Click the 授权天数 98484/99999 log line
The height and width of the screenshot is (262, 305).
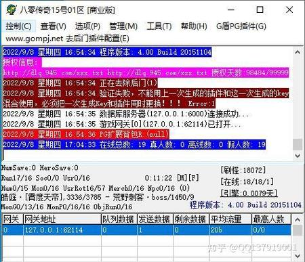coord(146,72)
